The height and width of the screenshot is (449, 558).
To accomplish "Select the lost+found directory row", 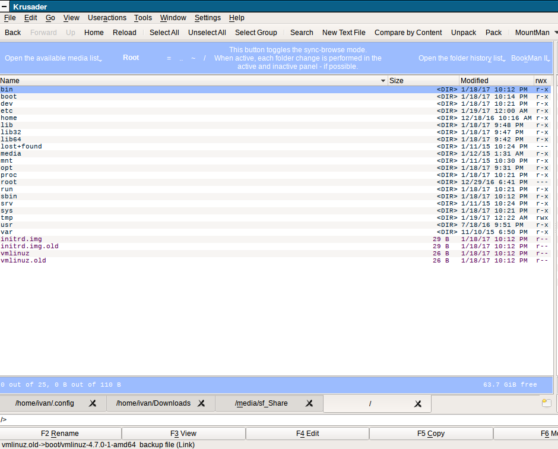I will (275, 146).
